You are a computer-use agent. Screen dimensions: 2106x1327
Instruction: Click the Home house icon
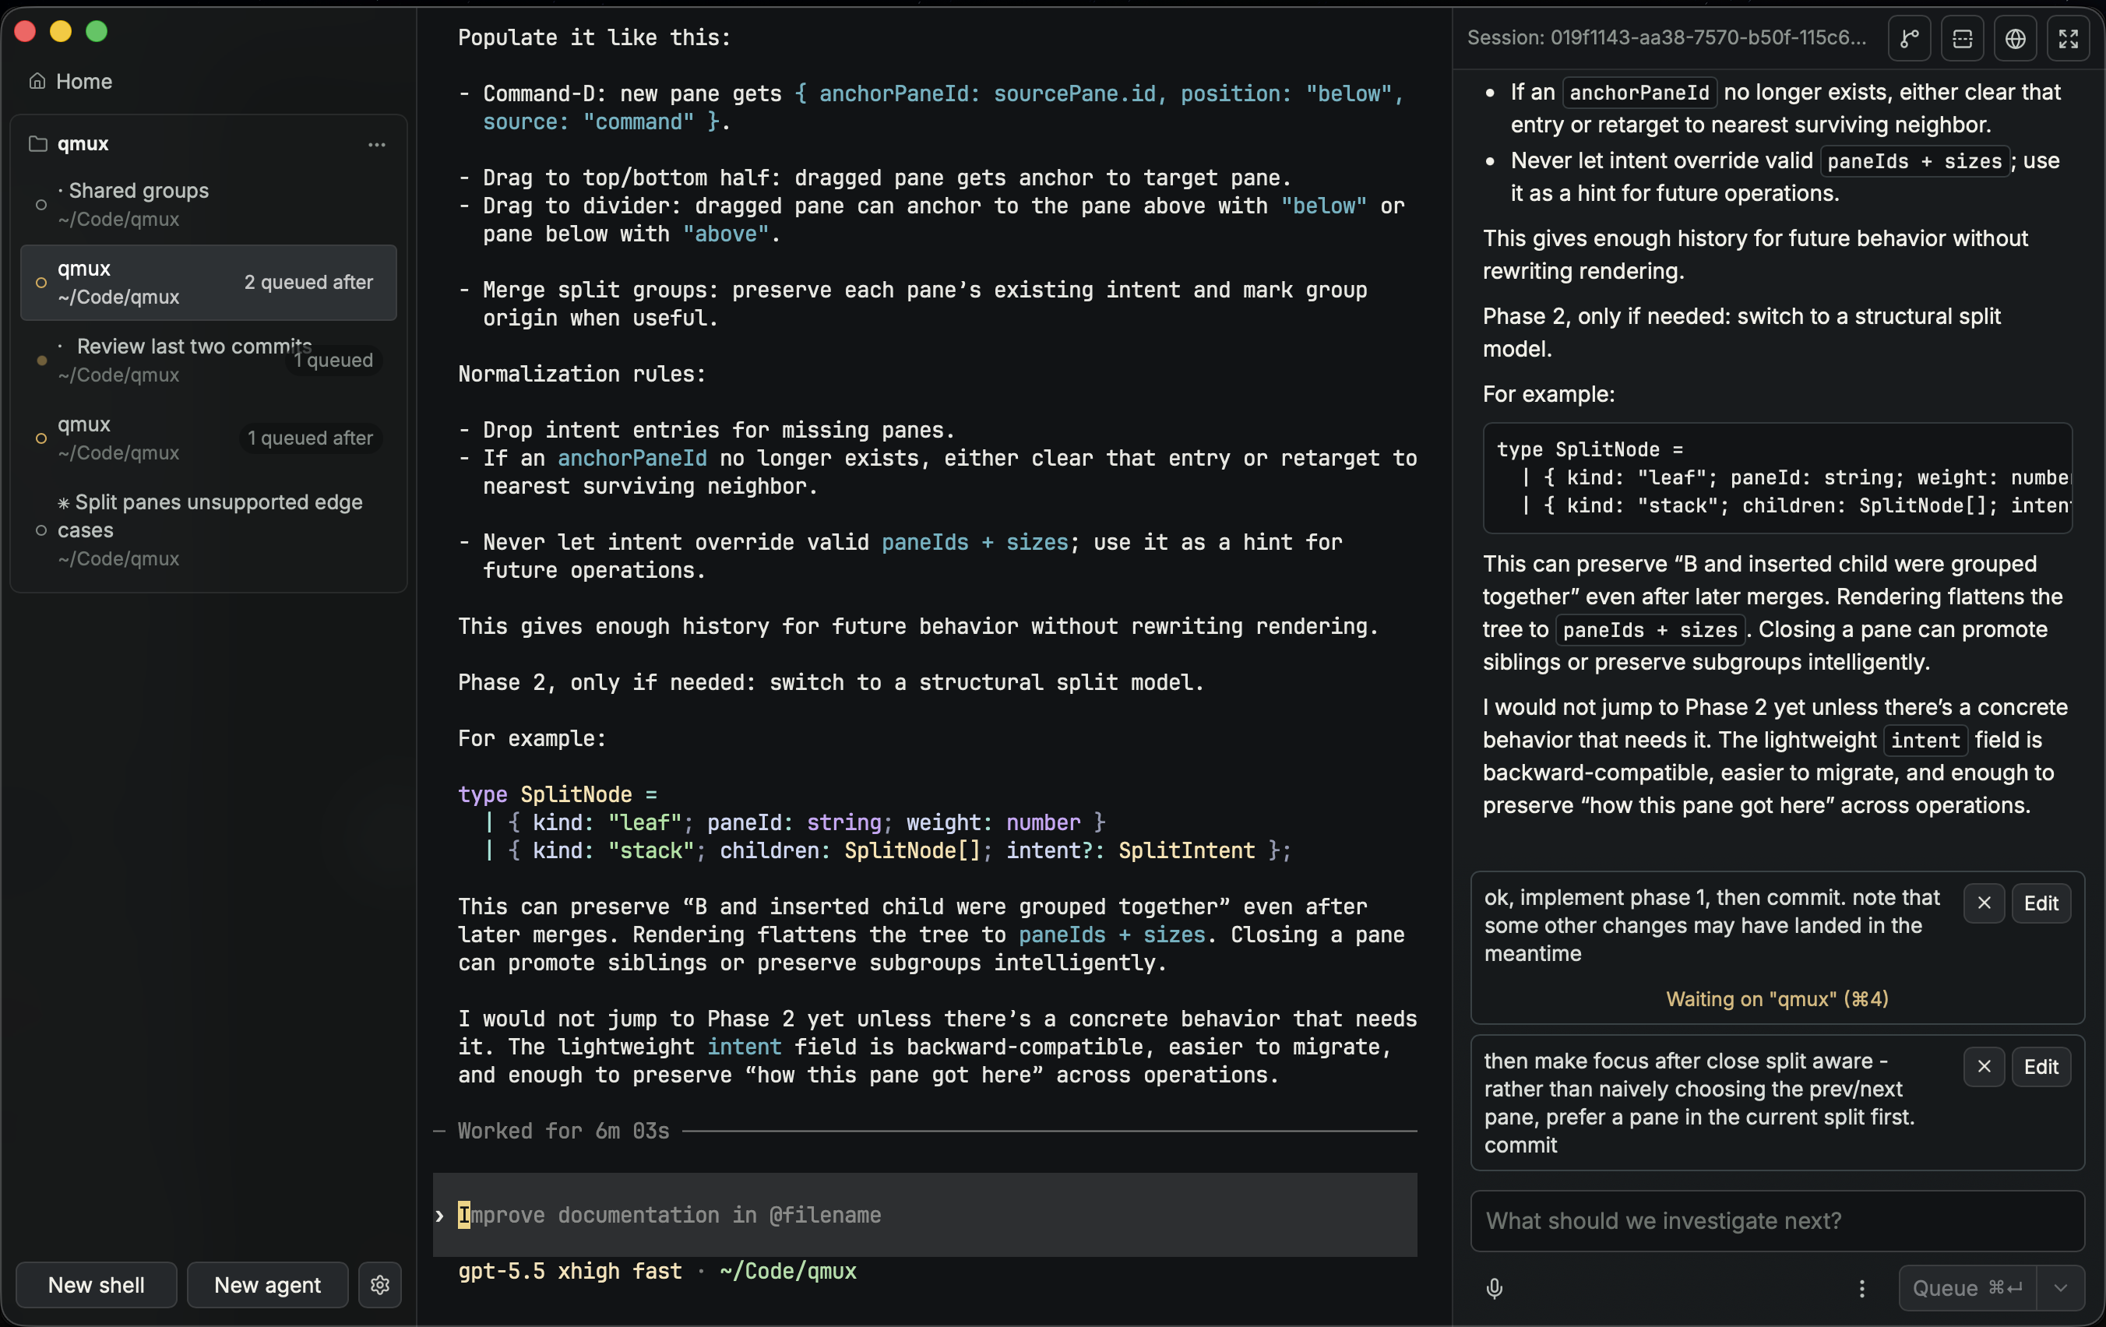point(37,81)
